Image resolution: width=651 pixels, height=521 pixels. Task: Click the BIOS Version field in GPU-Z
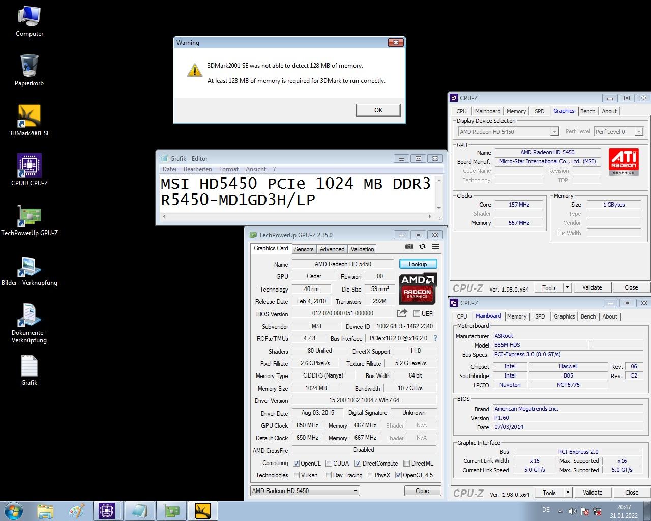(x=343, y=313)
